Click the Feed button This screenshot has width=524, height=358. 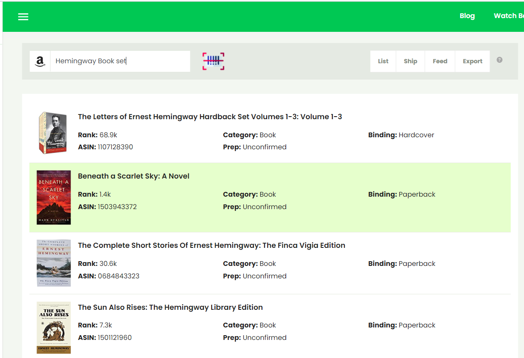tap(440, 61)
